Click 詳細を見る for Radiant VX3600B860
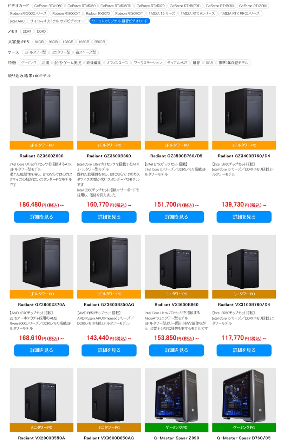This screenshot has height=442, width=281. coord(176,350)
